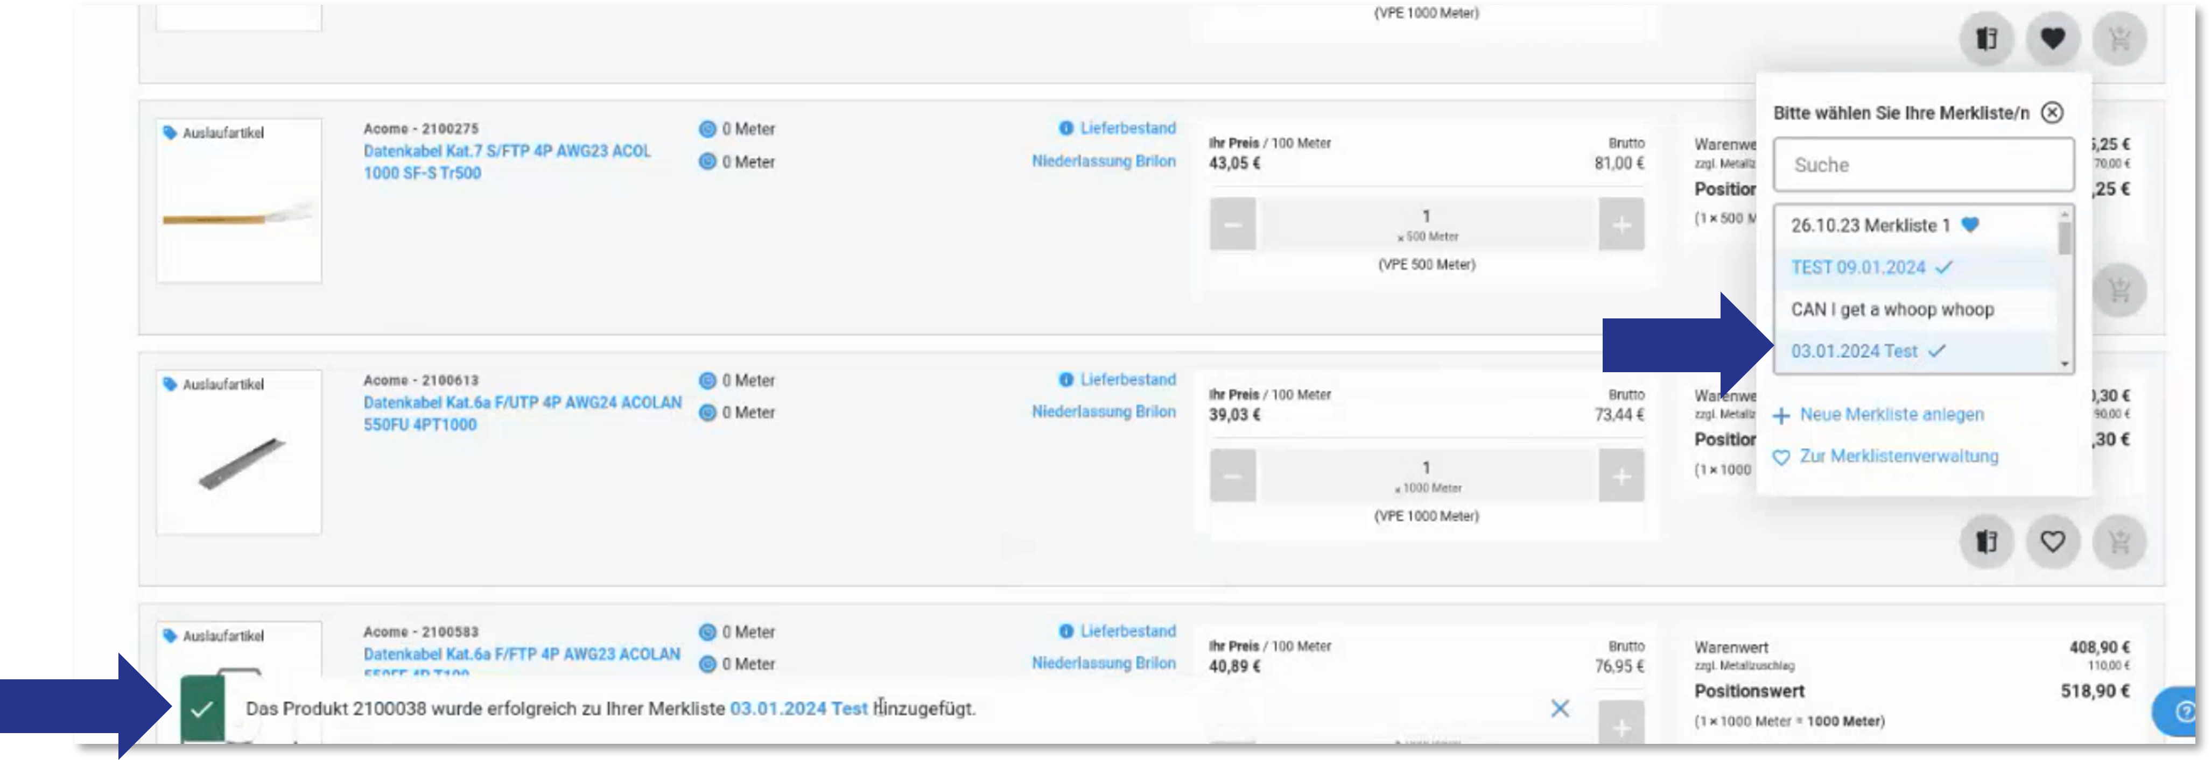Click Niederlassung Brilon for product 2100275
Image resolution: width=2211 pixels, height=760 pixels.
pos(1103,161)
